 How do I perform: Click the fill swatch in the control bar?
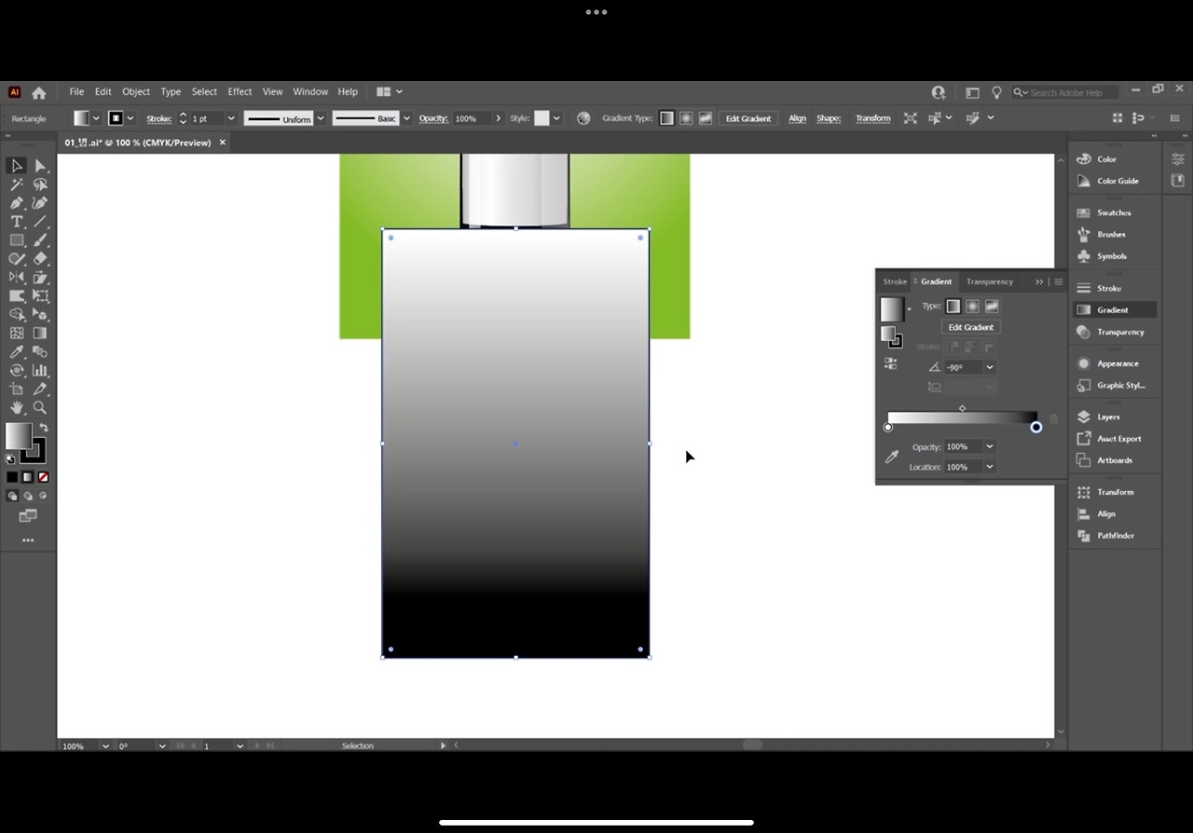click(81, 118)
